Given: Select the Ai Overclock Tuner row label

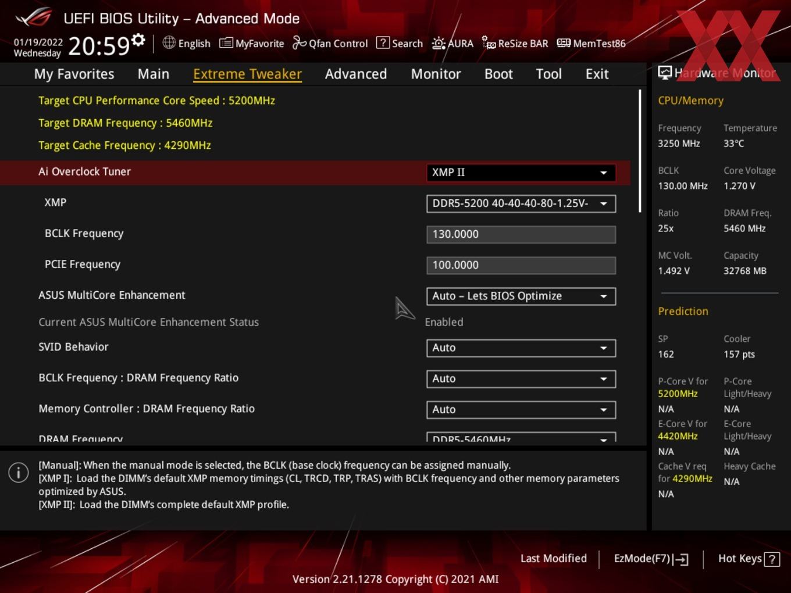Looking at the screenshot, I should point(84,172).
